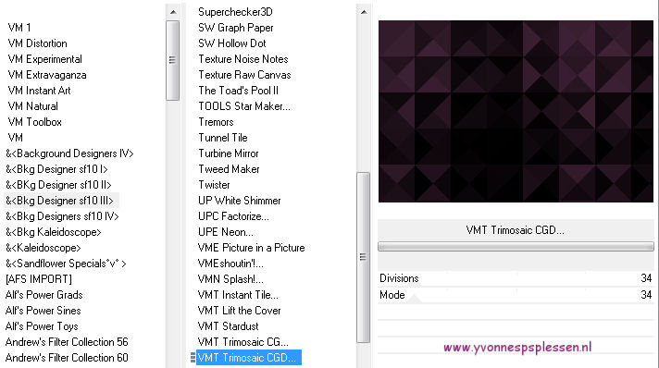Click the progress bar under filter title

(x=516, y=247)
